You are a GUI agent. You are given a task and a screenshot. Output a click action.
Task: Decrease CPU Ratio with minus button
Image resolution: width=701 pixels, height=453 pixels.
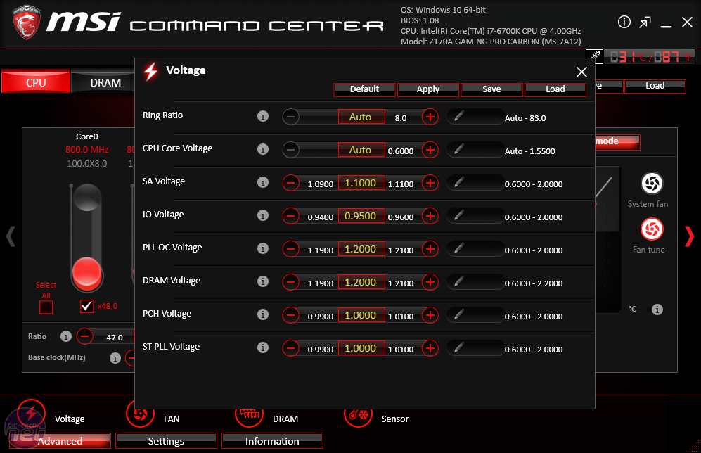coord(85,336)
